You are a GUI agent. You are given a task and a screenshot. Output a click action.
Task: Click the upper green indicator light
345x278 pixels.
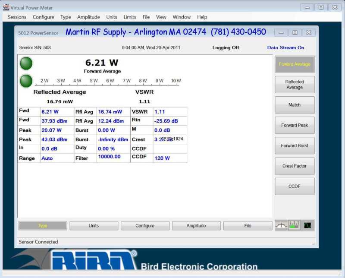[x=26, y=63]
